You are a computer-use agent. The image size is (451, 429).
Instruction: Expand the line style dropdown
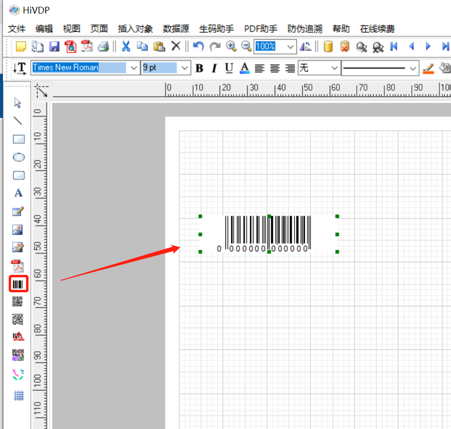413,69
